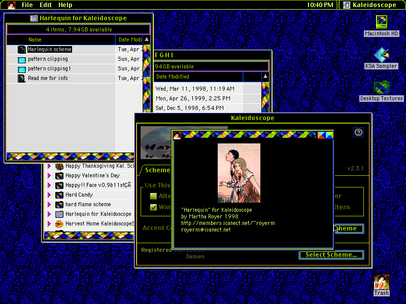Open the Help menu
The image size is (406, 304).
pos(65,5)
